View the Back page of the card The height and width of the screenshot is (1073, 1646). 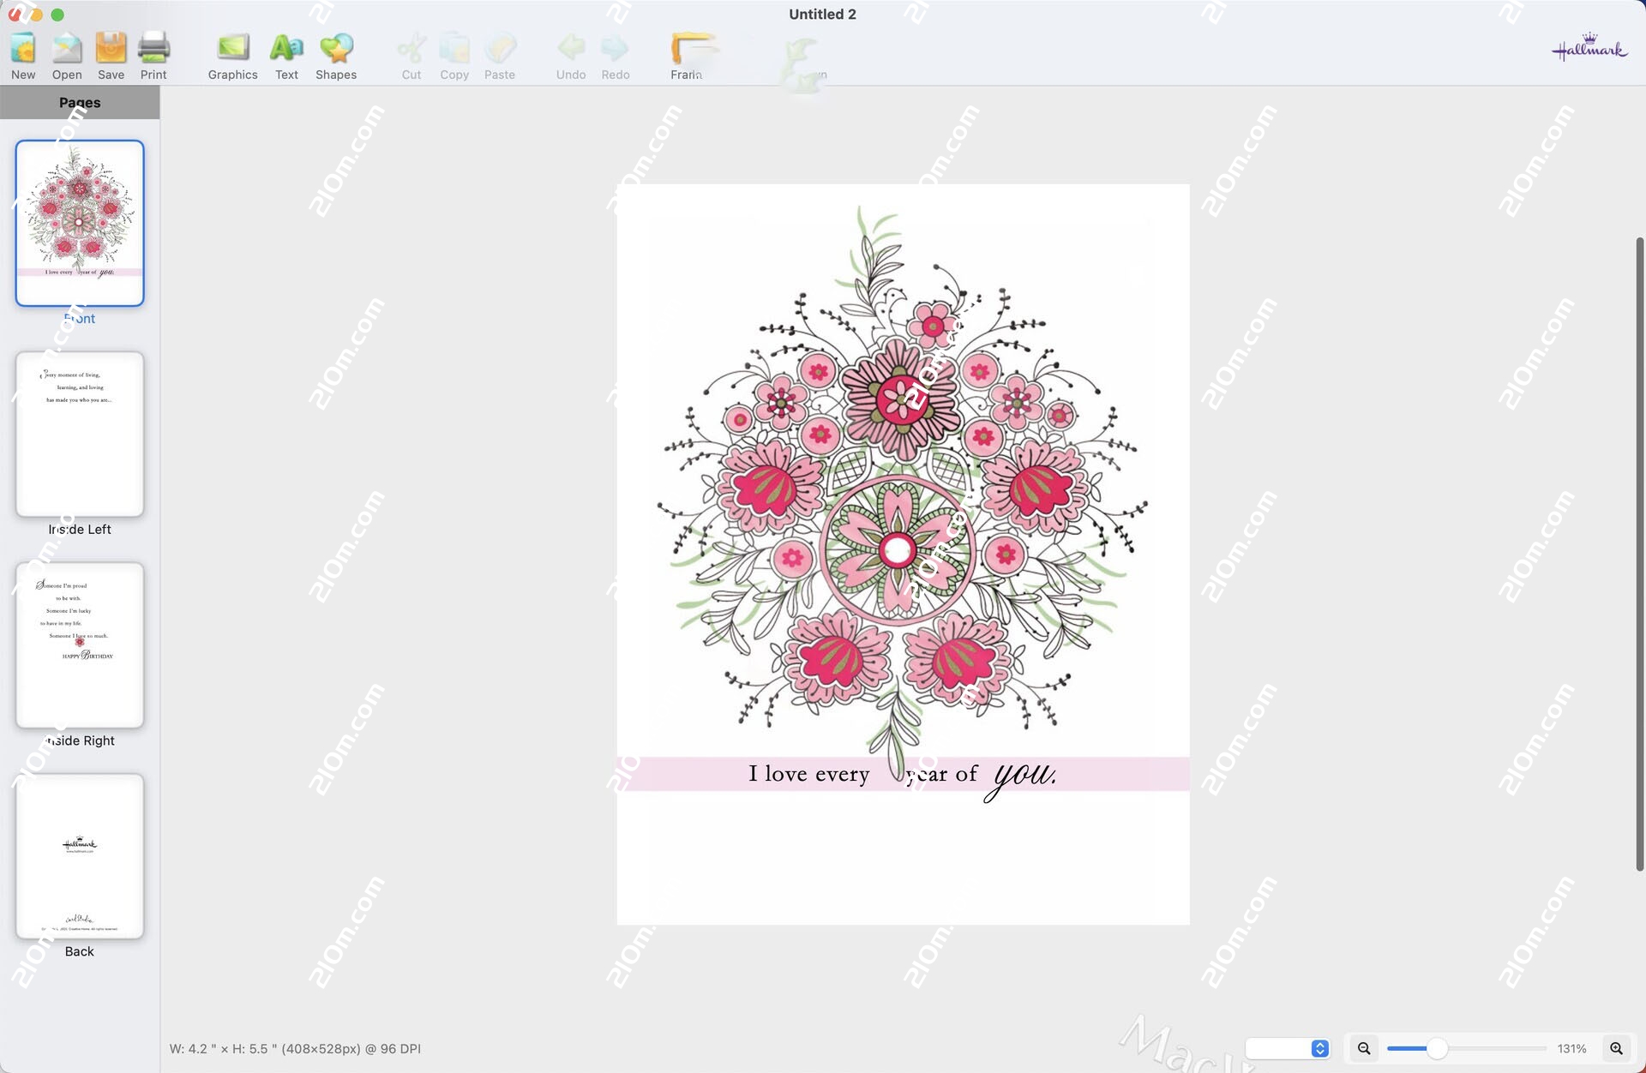[x=79, y=857]
